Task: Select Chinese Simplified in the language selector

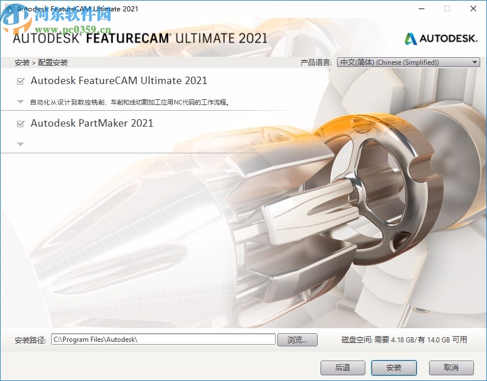Action: (x=398, y=61)
